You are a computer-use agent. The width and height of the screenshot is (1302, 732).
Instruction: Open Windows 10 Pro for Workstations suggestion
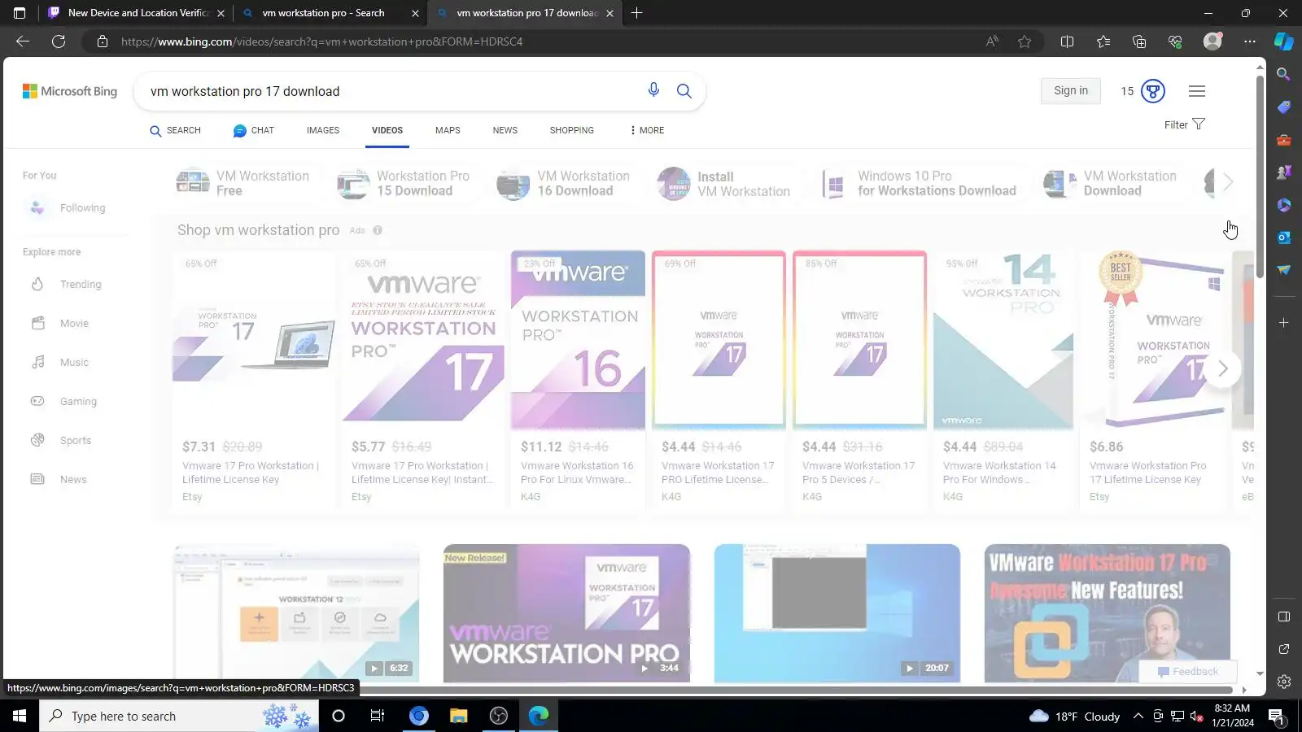pos(920,183)
